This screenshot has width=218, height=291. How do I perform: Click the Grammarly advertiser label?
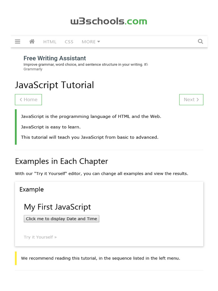click(x=33, y=69)
